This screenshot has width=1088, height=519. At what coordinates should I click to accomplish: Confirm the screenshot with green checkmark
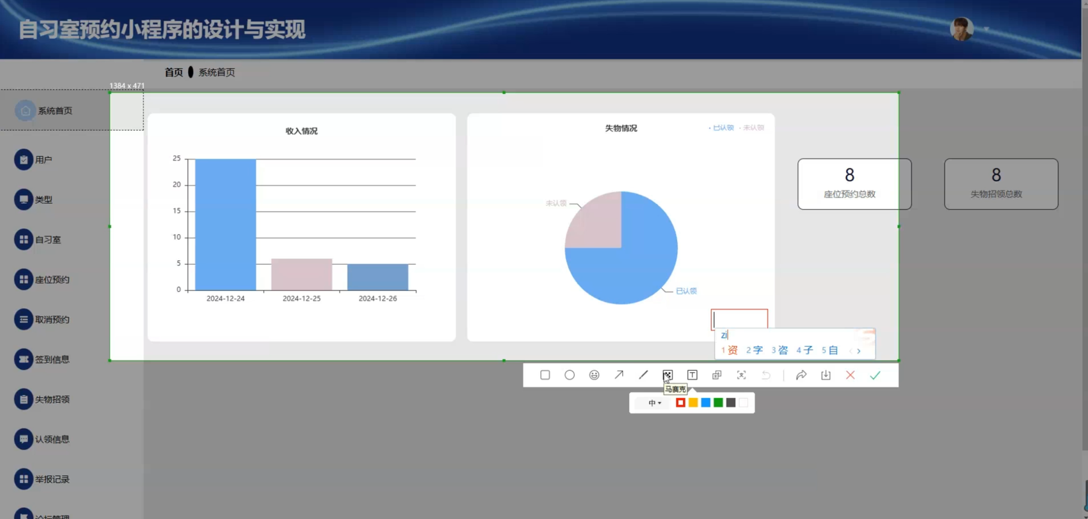[875, 375]
